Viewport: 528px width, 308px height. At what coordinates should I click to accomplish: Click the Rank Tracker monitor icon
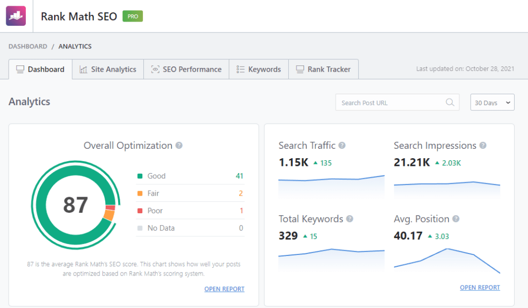coord(300,69)
